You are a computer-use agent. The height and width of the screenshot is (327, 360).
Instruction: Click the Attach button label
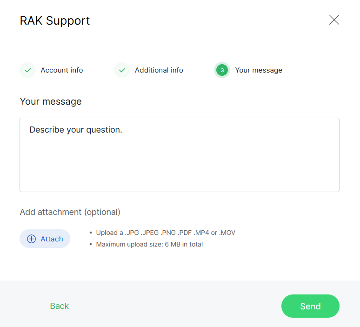pos(52,239)
